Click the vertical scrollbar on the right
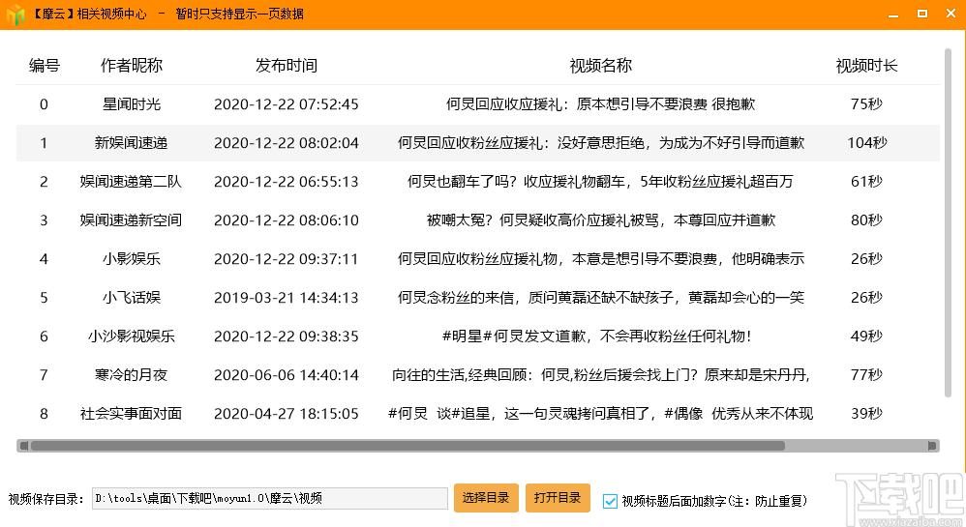This screenshot has height=527, width=966. tap(948, 222)
